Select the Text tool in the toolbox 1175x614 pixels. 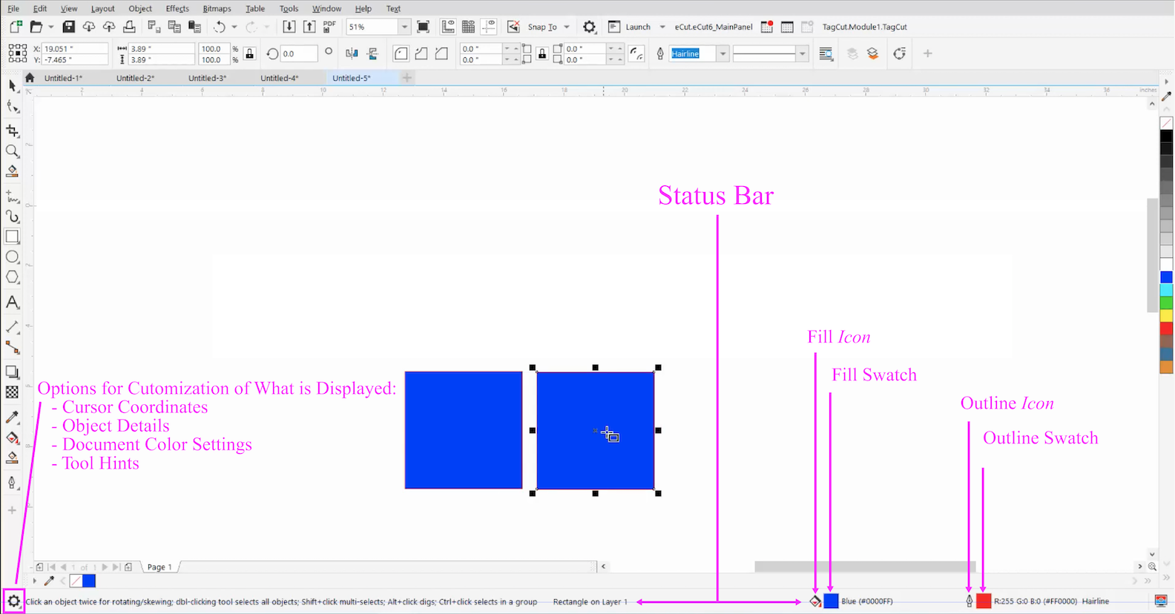coord(12,303)
